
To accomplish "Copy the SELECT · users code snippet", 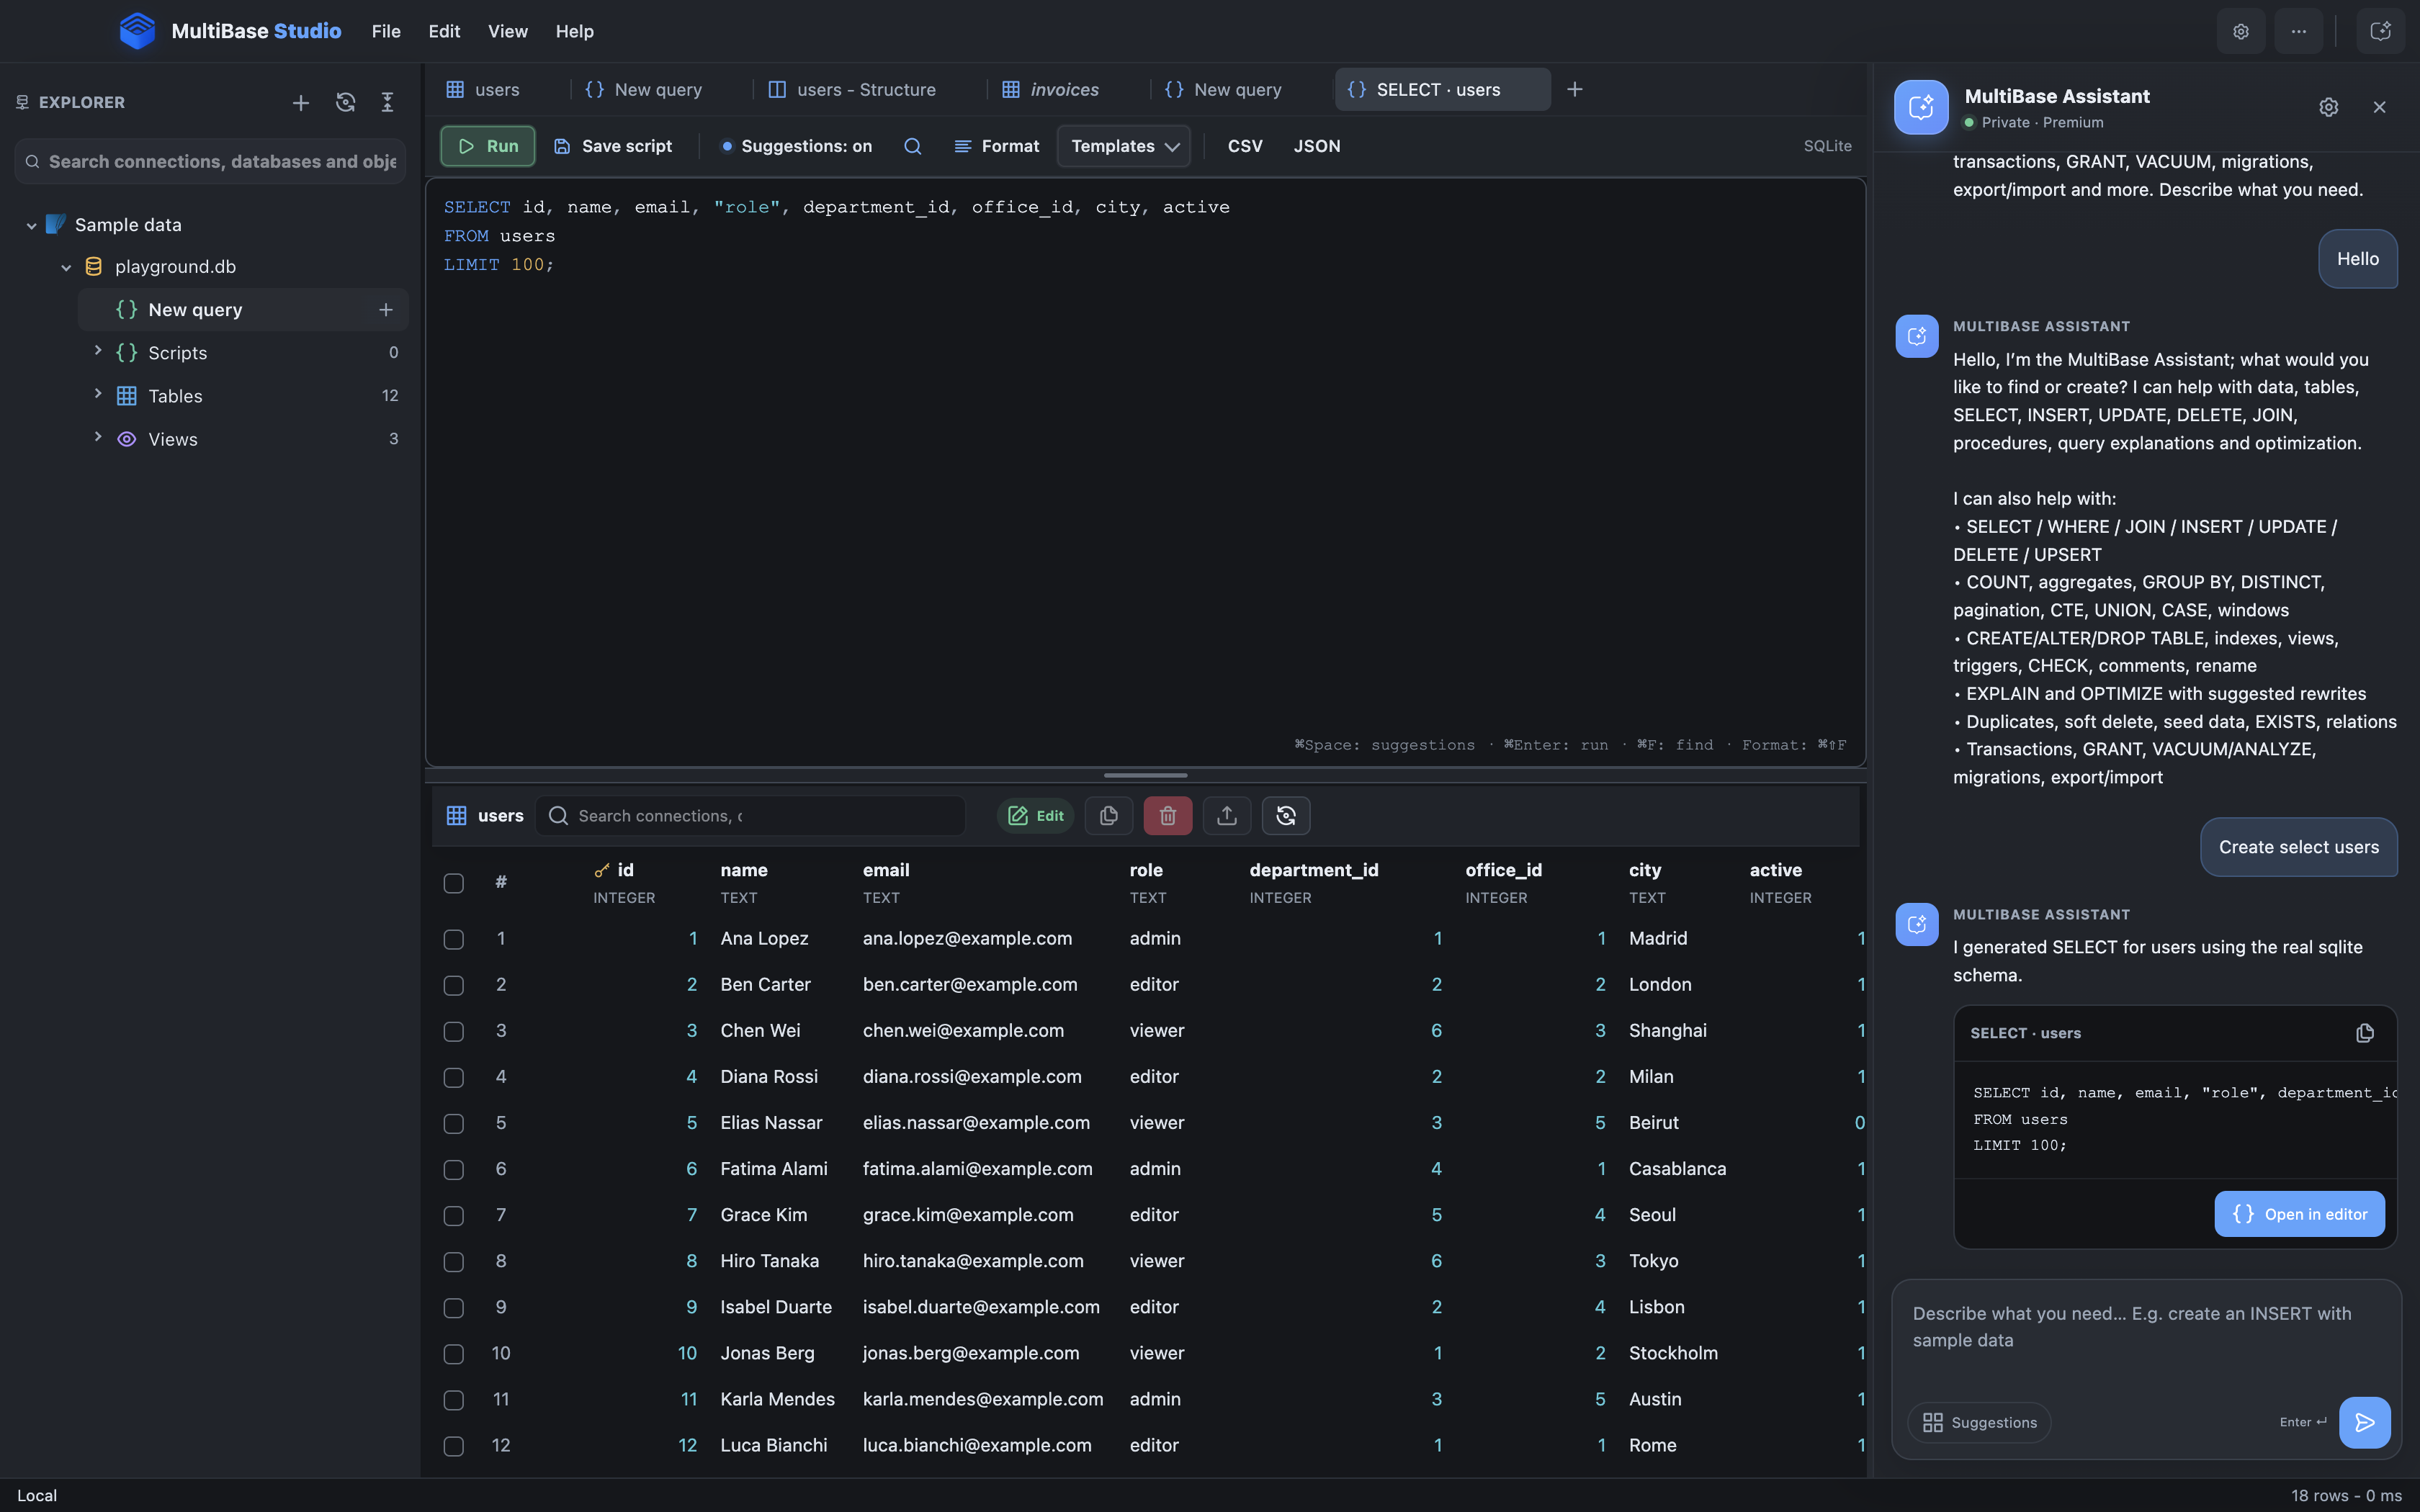I will [2365, 1033].
